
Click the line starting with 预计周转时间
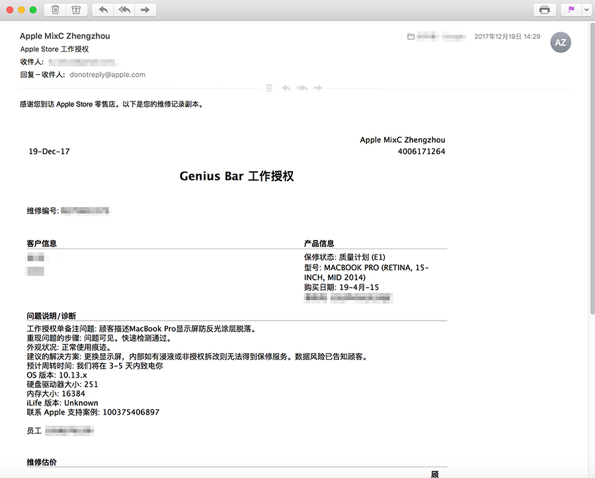[x=95, y=366]
